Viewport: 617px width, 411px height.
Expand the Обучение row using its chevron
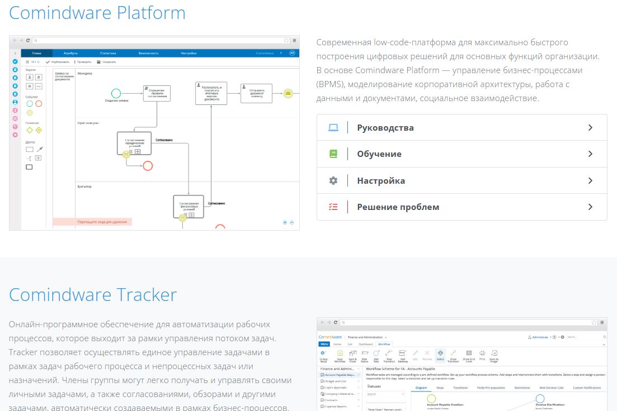pyautogui.click(x=590, y=154)
